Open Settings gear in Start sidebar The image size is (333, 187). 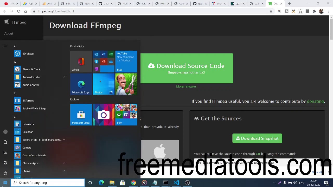click(5, 163)
